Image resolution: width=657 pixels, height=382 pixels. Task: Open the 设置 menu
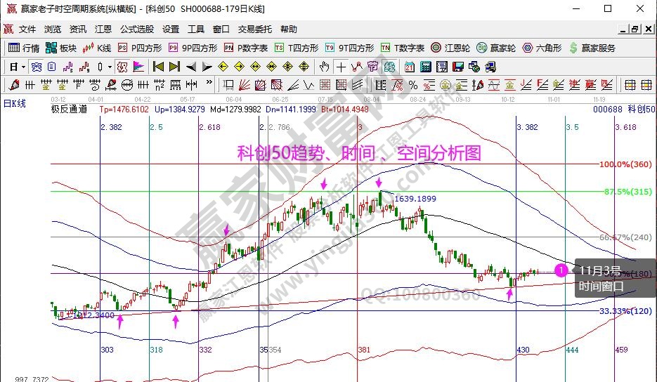click(171, 29)
